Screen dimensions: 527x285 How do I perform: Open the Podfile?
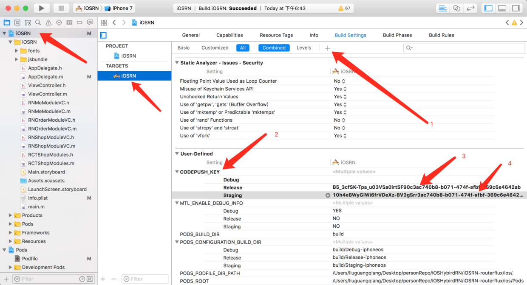click(x=30, y=259)
